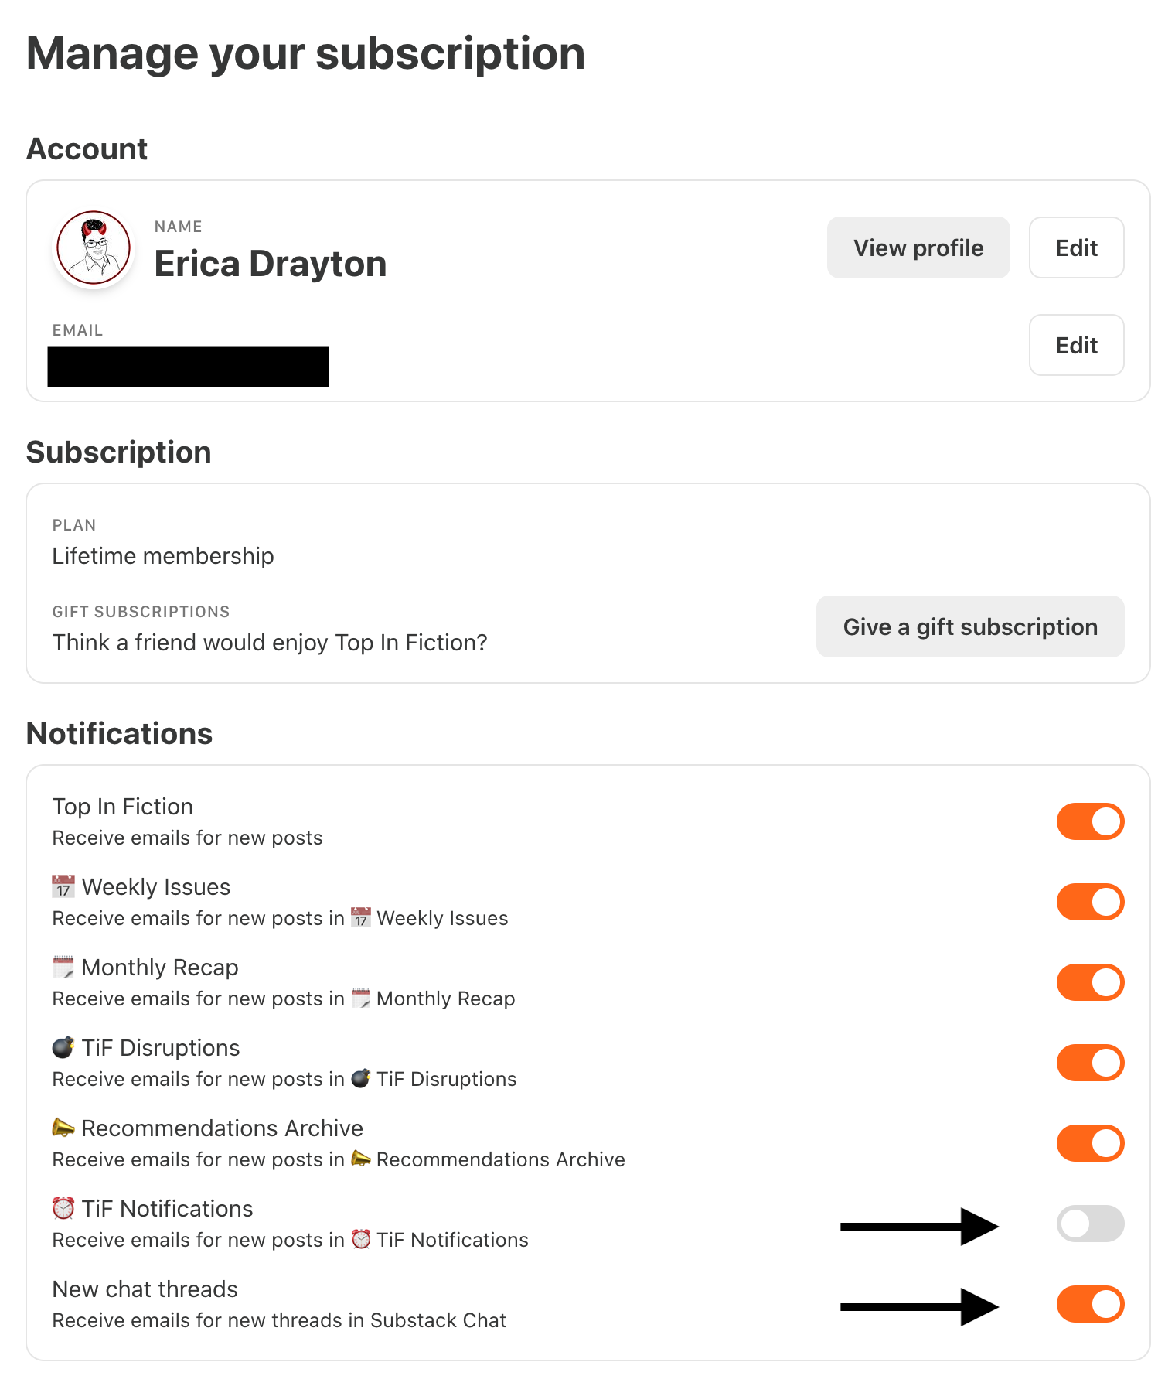Click the Monthly Recap notepad icon
This screenshot has height=1386, width=1175.
click(63, 967)
